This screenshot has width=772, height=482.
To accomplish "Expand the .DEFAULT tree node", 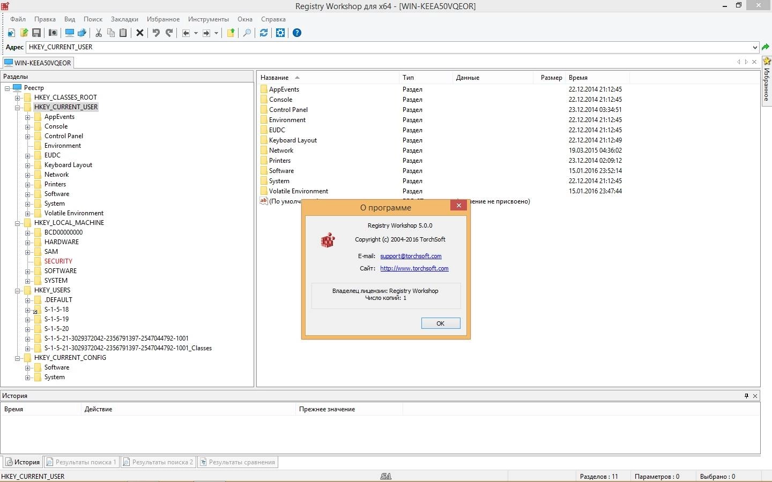I will [27, 300].
